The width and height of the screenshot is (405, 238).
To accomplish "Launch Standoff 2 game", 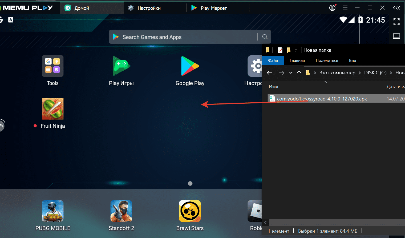I will click(x=121, y=211).
